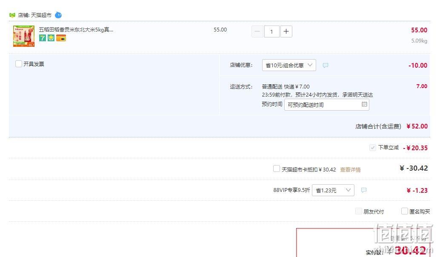Click the ¥-30.42 card deduction amount
This screenshot has width=437, height=257.
coord(414,168)
